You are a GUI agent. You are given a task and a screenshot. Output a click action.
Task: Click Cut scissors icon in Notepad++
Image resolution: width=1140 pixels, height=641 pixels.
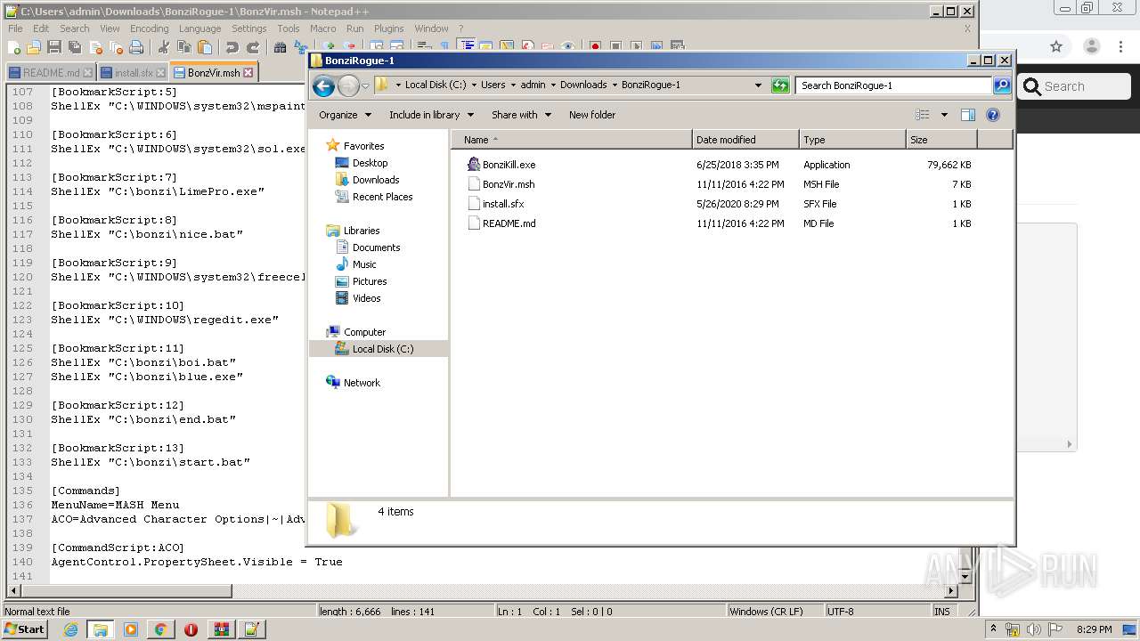tap(163, 46)
